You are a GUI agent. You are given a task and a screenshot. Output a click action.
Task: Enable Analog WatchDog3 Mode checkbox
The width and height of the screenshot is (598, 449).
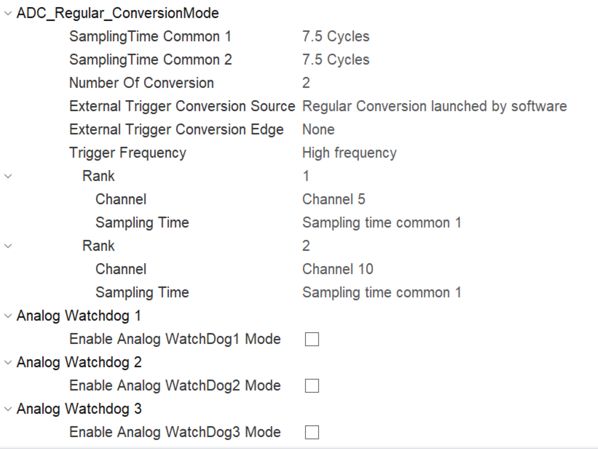coord(312,432)
